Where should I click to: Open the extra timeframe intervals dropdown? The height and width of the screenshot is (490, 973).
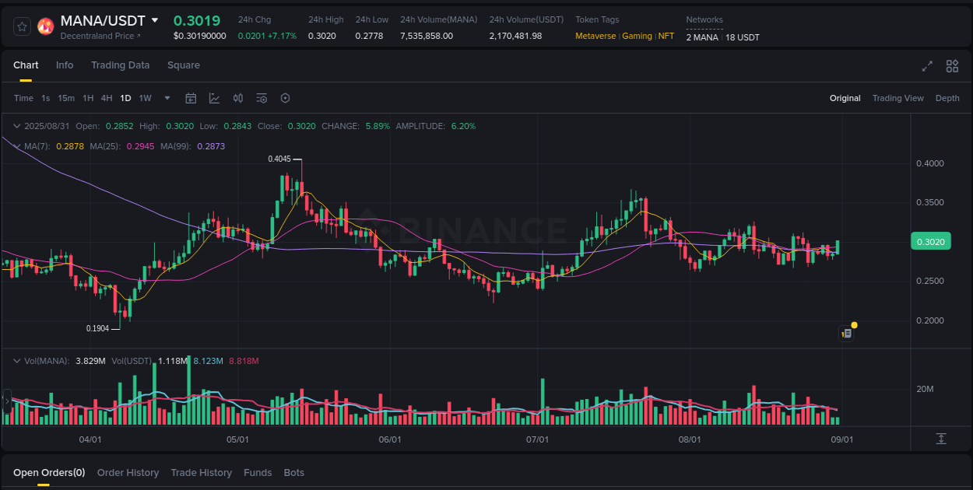[167, 98]
